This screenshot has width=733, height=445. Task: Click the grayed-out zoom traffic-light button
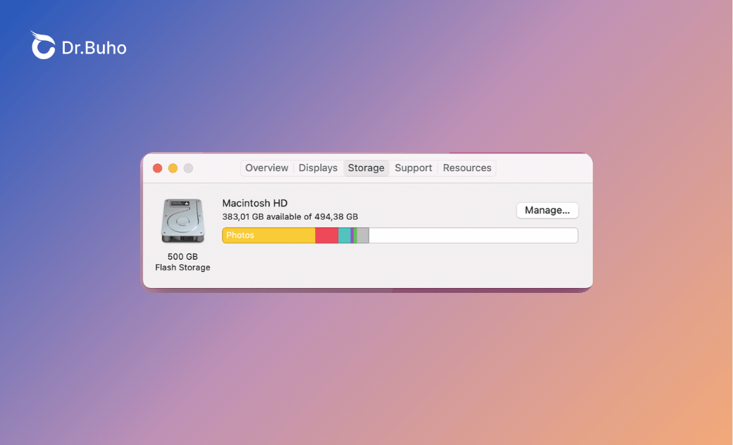coord(187,168)
